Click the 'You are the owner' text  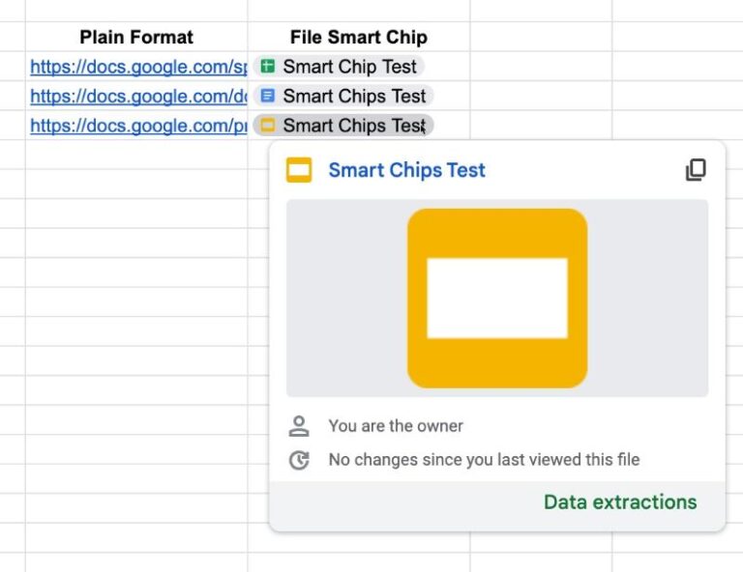[x=396, y=426]
